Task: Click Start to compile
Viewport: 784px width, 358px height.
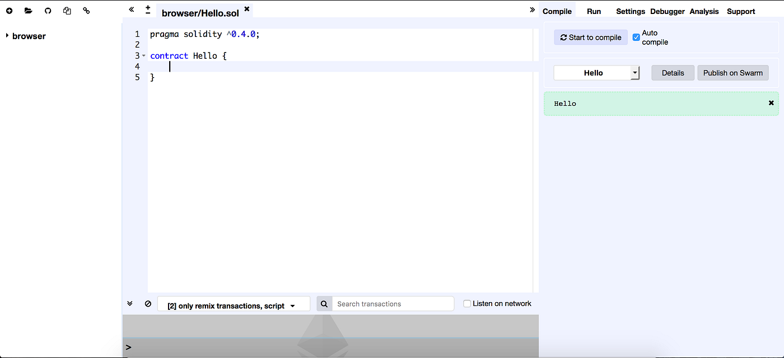Action: [591, 37]
